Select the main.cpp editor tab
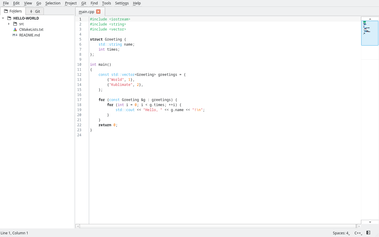This screenshot has width=379, height=237. pyautogui.click(x=90, y=12)
